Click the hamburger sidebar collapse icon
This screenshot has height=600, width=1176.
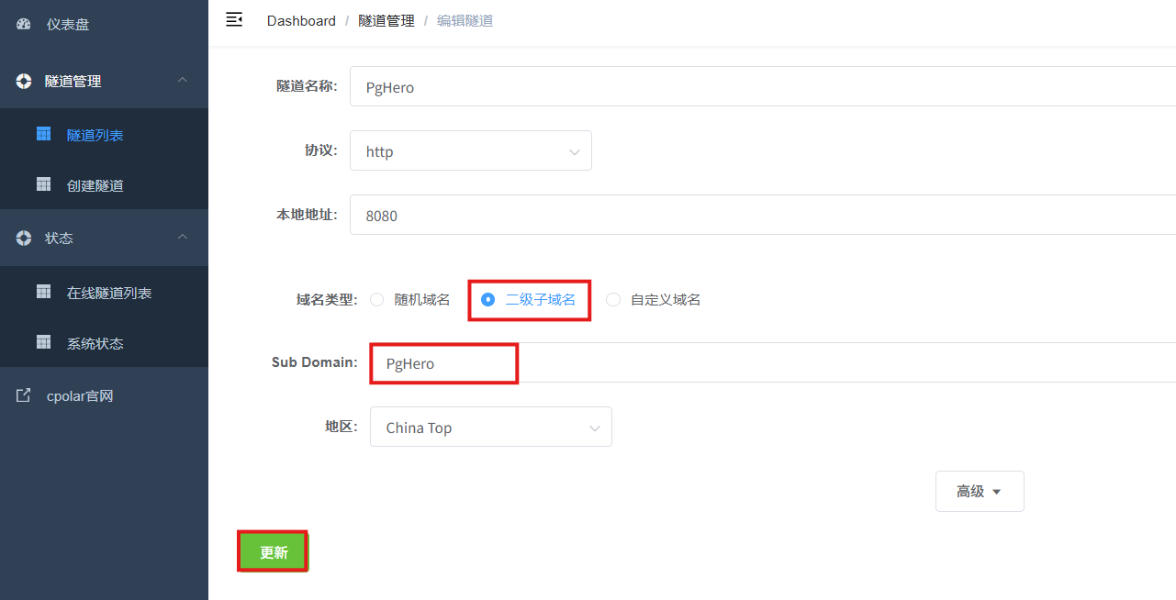pyautogui.click(x=234, y=19)
